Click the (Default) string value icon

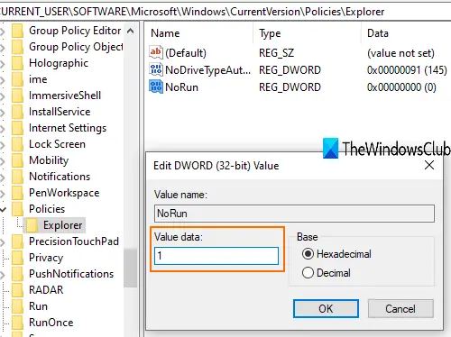tap(156, 52)
